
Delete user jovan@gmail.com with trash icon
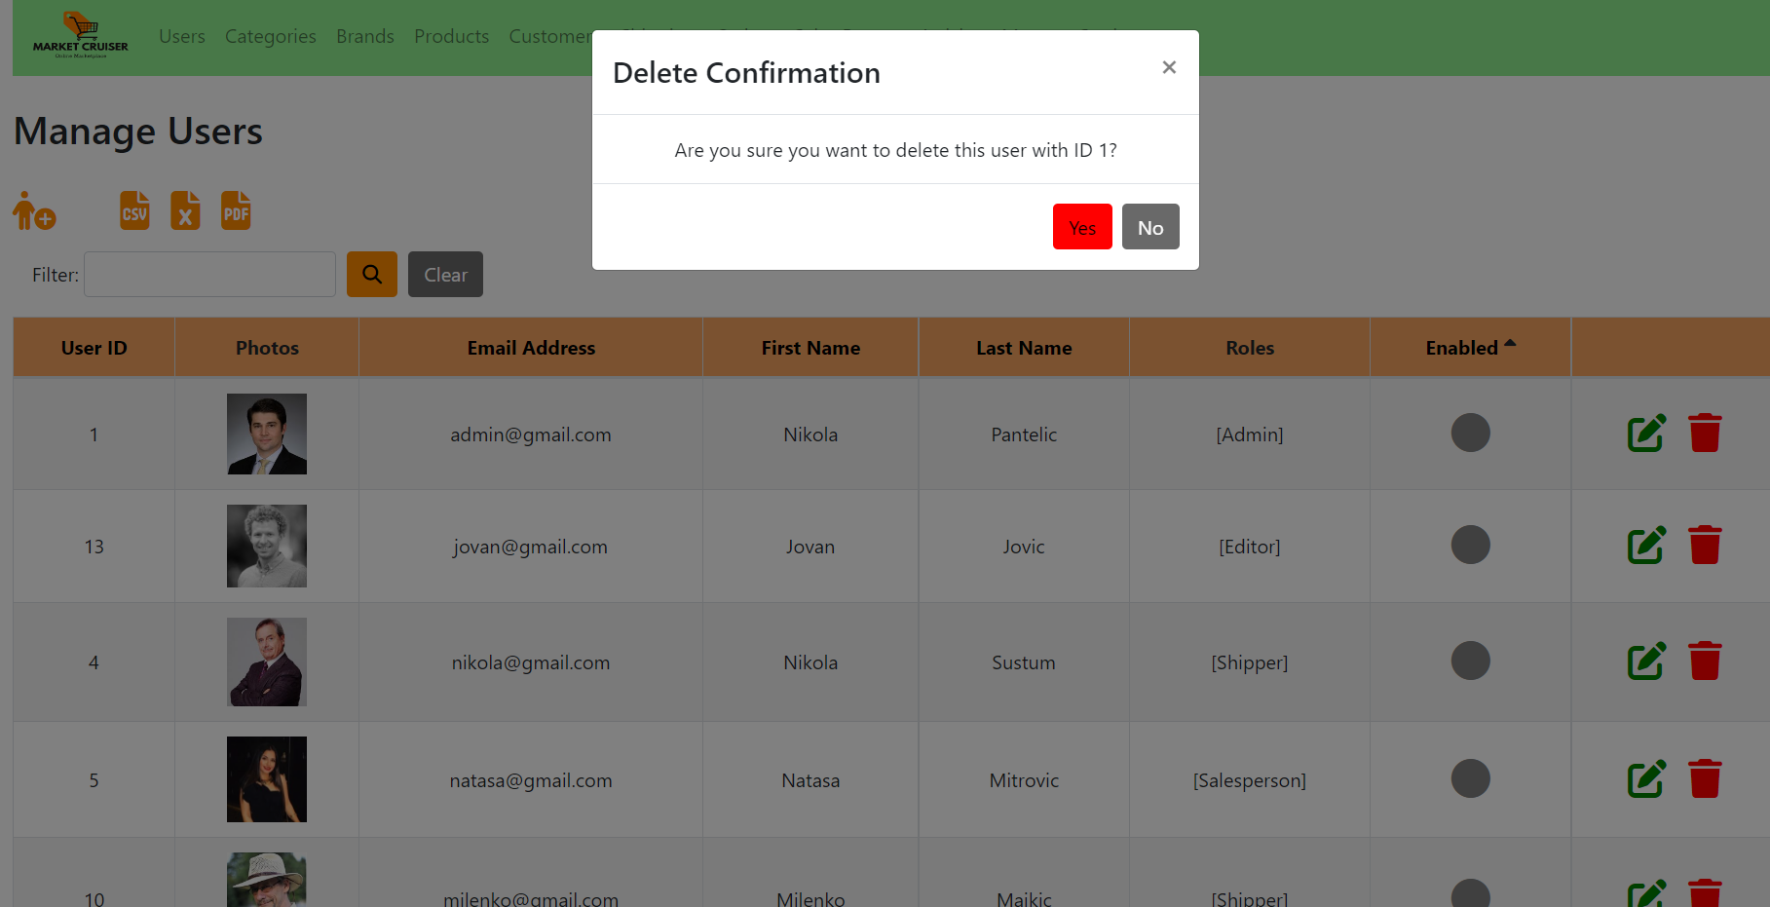point(1705,545)
